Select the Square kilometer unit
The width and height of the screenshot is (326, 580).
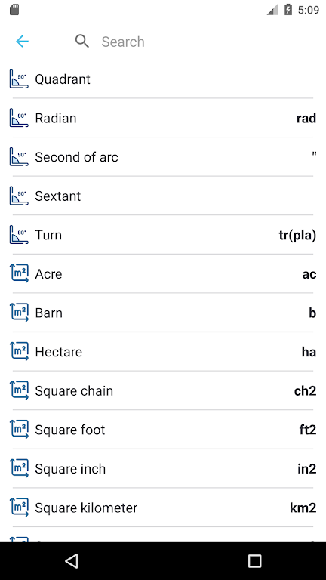click(163, 507)
